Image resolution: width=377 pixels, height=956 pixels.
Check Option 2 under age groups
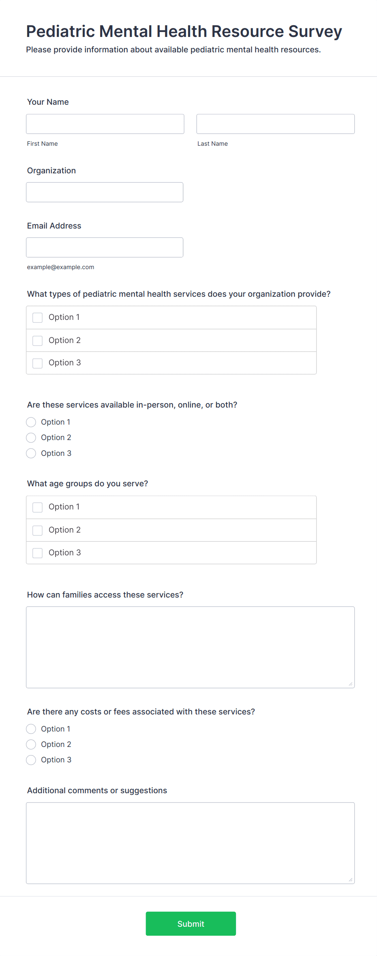(38, 530)
